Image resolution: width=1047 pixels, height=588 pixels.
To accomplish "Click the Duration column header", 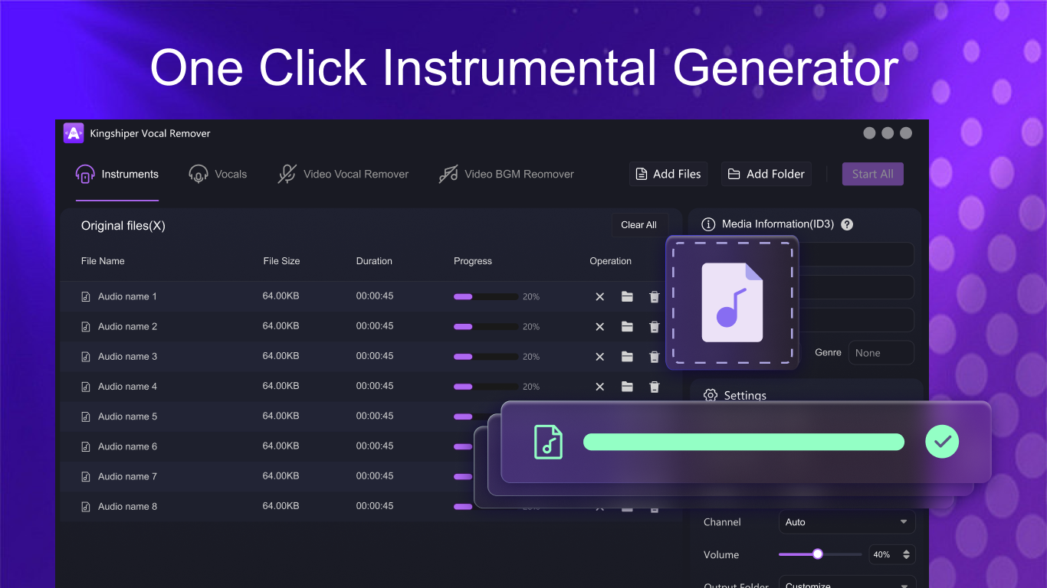I will click(x=374, y=261).
